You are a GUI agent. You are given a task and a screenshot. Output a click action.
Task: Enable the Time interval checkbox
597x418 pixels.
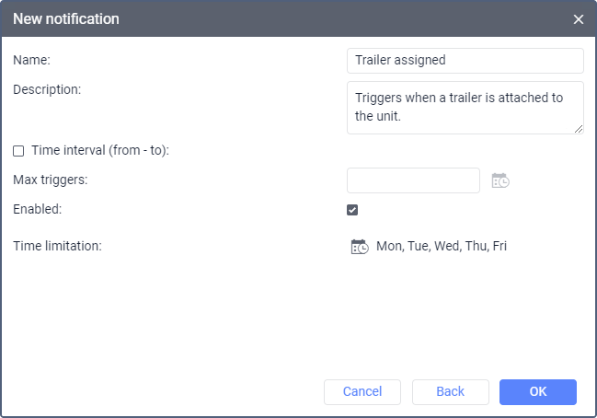pos(18,150)
